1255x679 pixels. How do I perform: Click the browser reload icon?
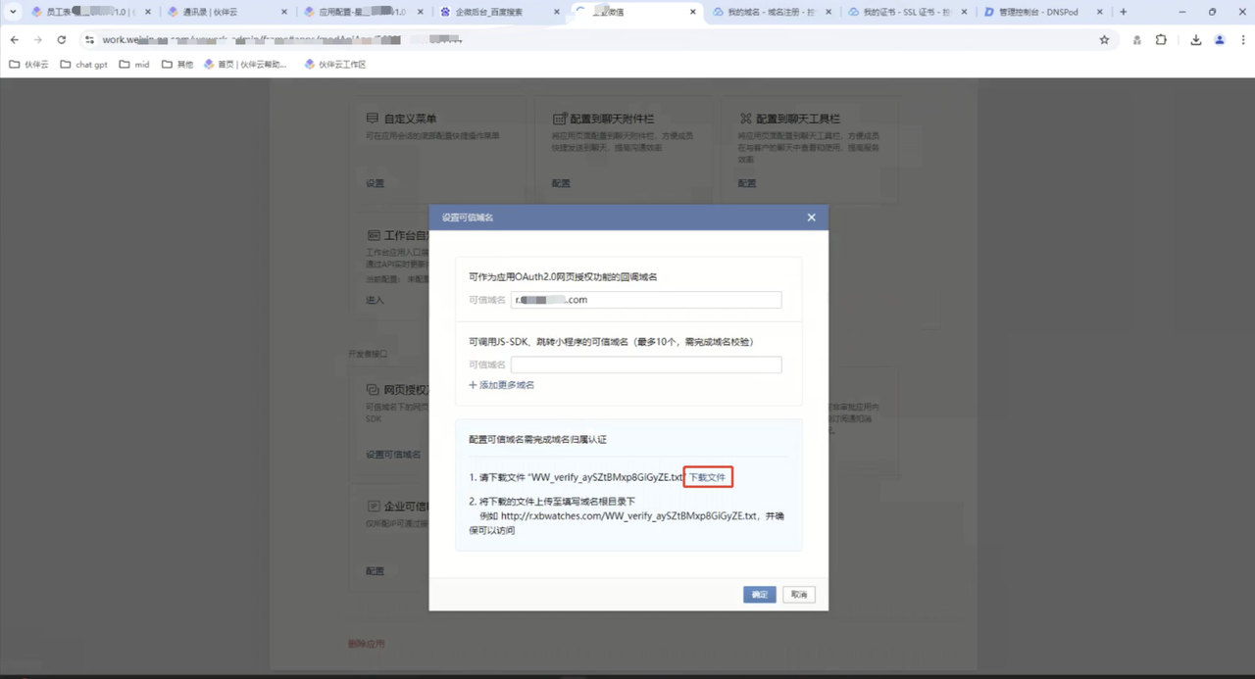62,40
